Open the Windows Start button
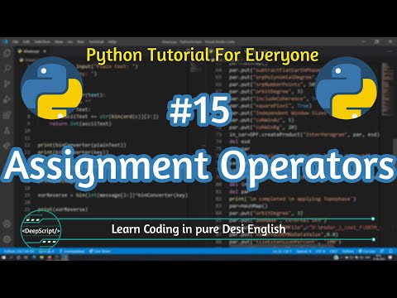This screenshot has height=298, width=397. click(4, 257)
